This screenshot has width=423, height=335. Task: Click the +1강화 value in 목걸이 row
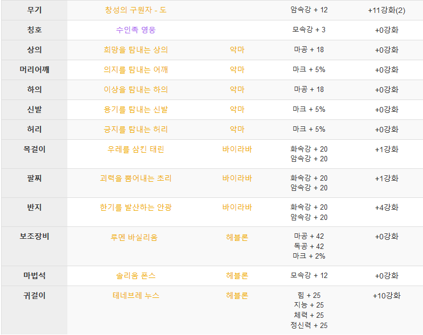386,149
